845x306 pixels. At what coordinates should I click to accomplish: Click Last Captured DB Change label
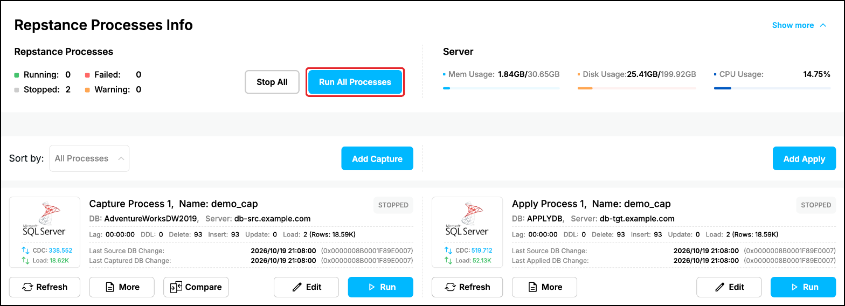point(130,261)
